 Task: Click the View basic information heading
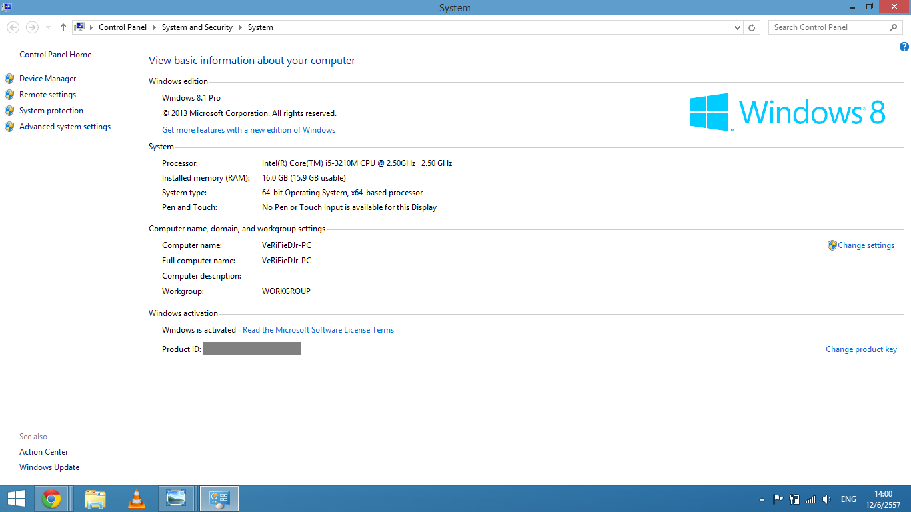pos(252,61)
